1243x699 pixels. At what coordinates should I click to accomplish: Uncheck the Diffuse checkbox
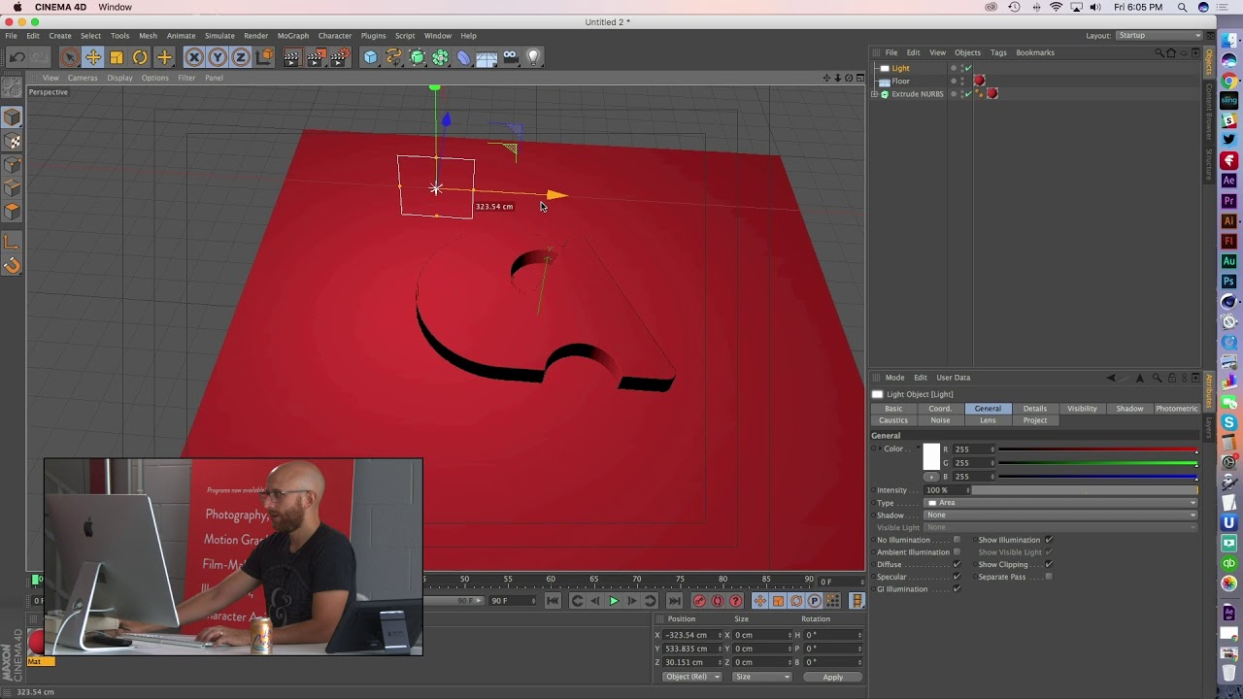(957, 564)
